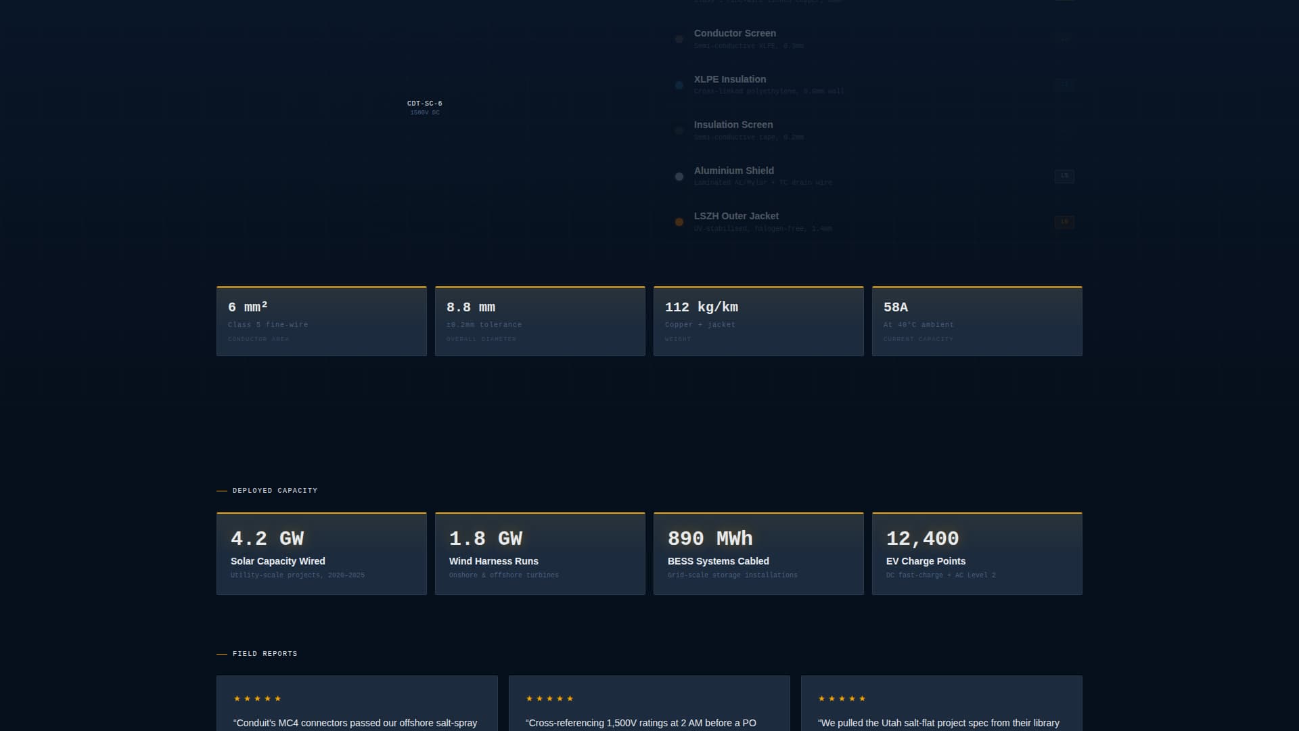Click the DEPLOYED CAPACITY section heading
1299x731 pixels.
(274, 490)
